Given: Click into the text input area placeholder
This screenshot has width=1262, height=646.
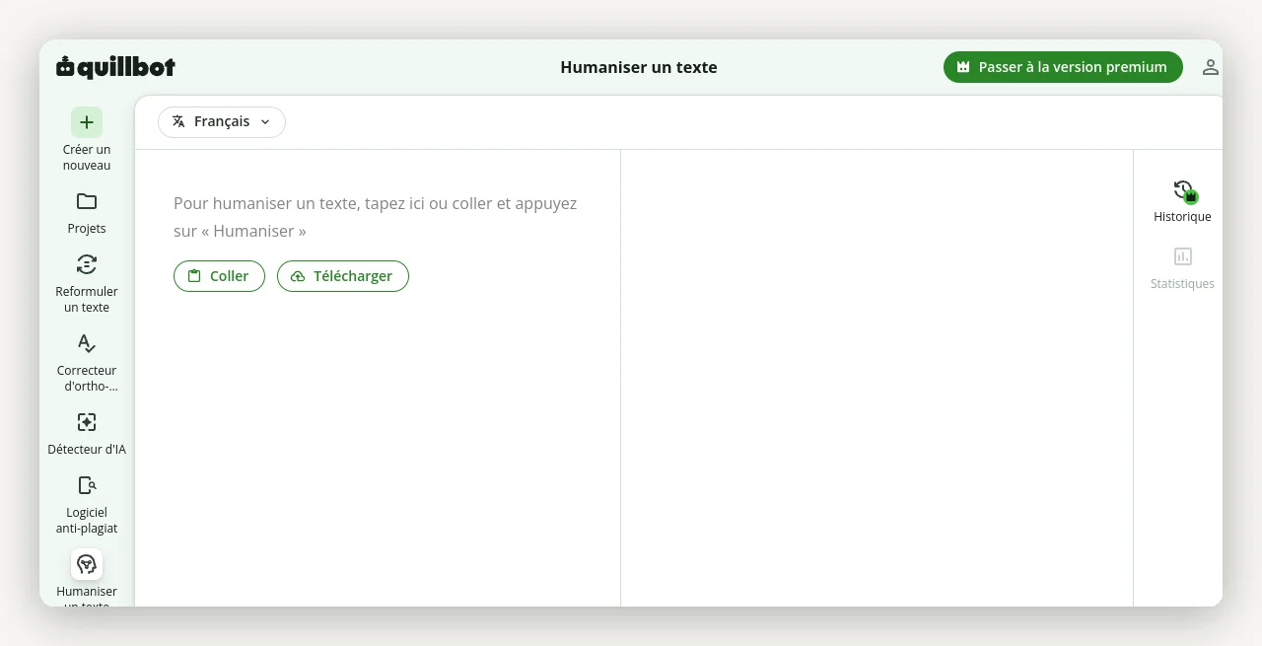Looking at the screenshot, I should (376, 217).
